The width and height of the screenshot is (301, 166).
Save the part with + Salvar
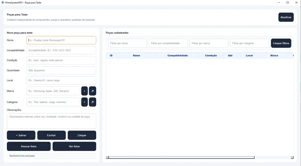tap(21, 135)
